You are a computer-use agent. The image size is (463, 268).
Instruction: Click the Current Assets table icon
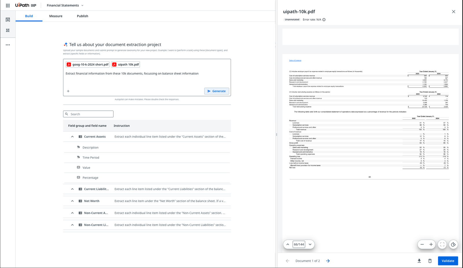click(80, 137)
